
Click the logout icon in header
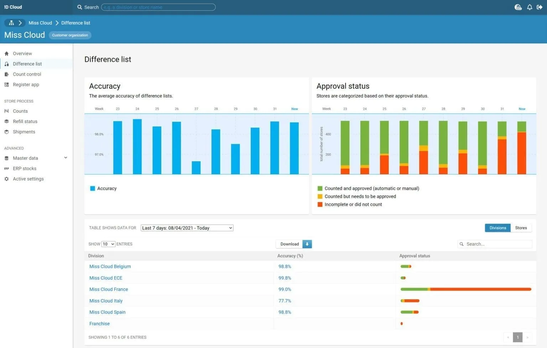(540, 7)
